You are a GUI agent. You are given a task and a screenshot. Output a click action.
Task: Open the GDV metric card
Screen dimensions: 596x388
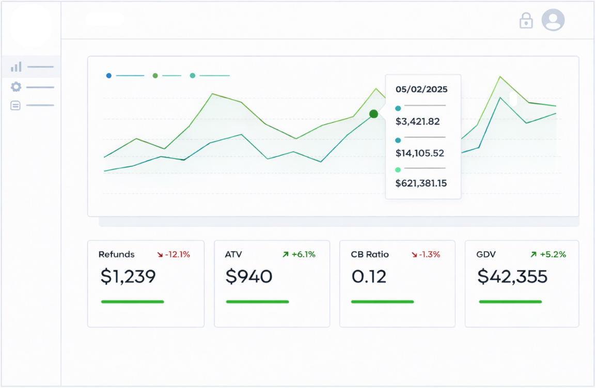tap(522, 283)
